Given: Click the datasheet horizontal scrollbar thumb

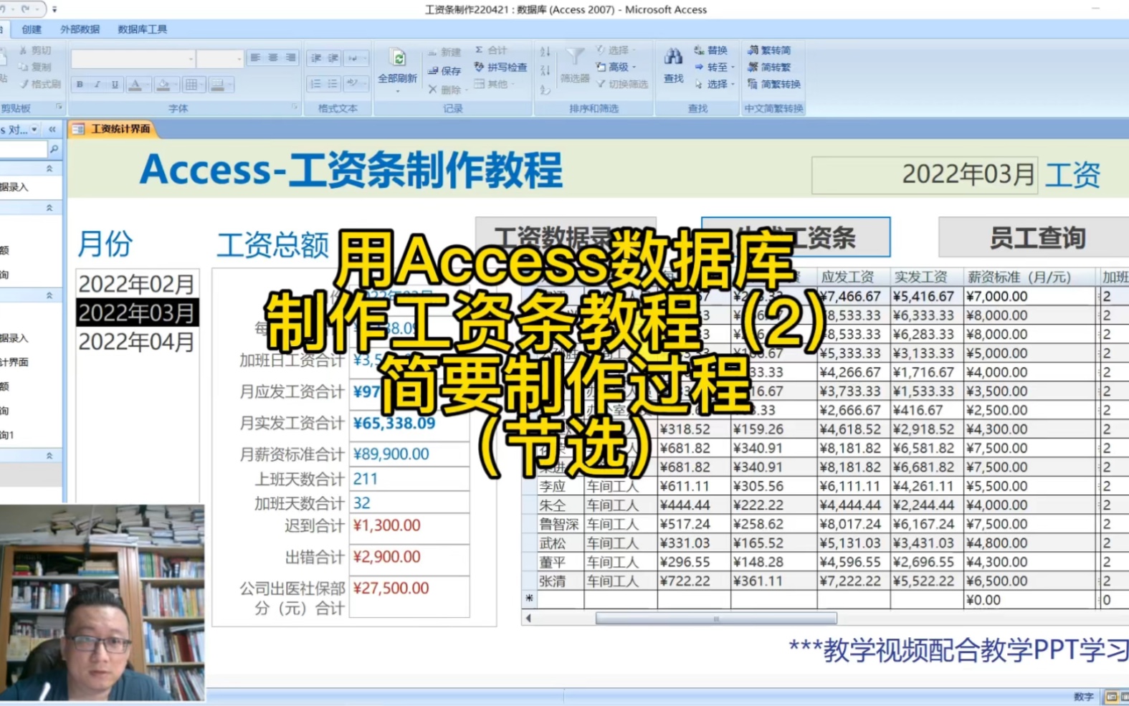Looking at the screenshot, I should pos(715,619).
